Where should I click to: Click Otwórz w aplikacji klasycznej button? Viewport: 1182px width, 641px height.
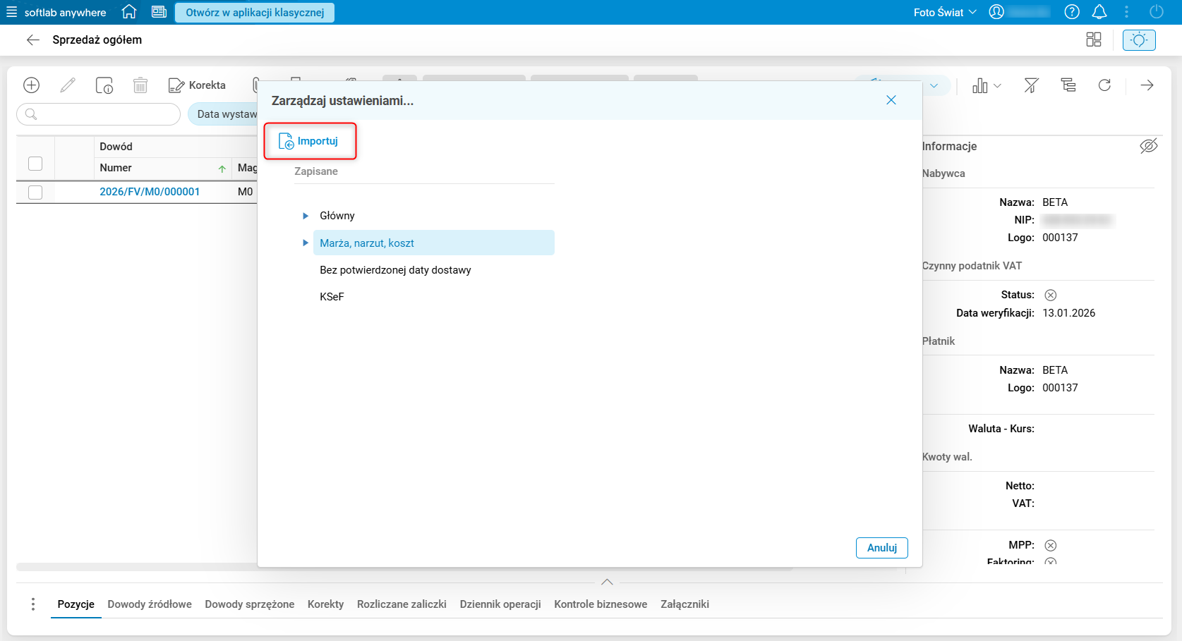pyautogui.click(x=255, y=13)
